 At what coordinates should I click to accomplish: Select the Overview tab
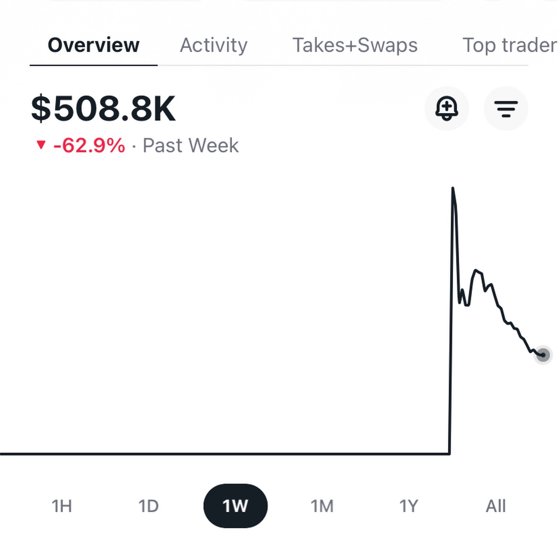(93, 45)
